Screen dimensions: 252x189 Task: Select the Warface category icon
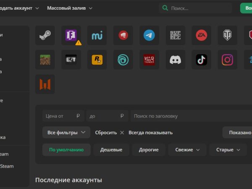click(x=45, y=84)
